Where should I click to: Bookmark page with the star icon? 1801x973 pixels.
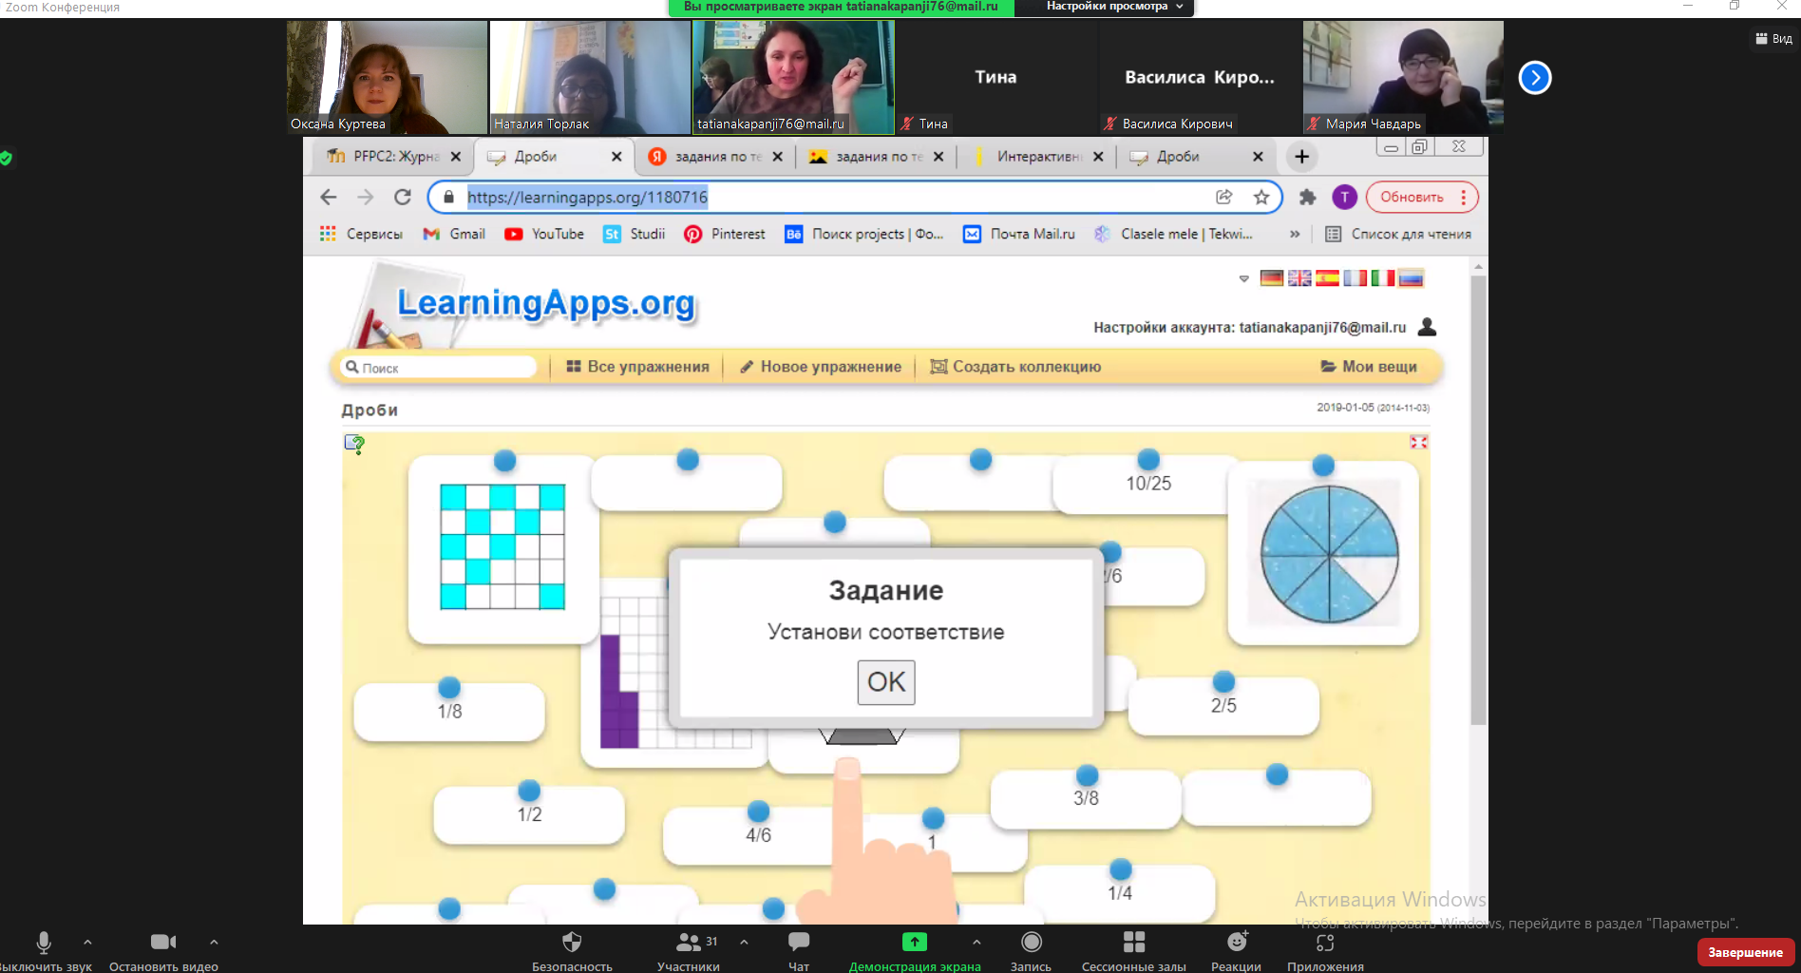(x=1261, y=198)
